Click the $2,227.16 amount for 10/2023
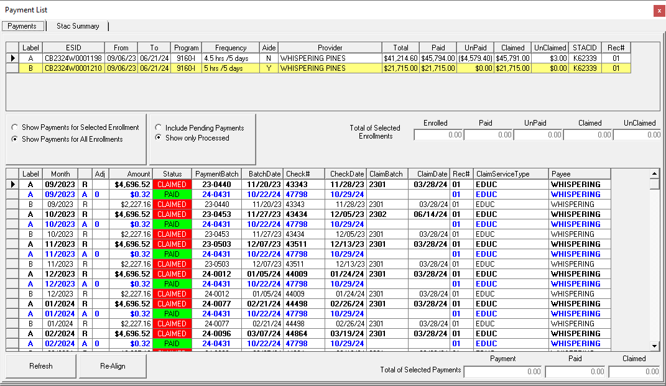This screenshot has width=666, height=386. [131, 234]
